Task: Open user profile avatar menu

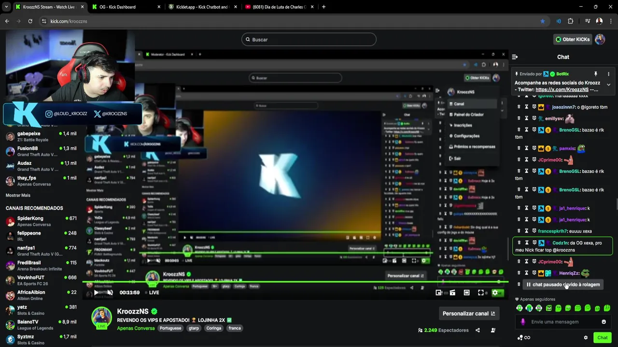Action: [600, 40]
